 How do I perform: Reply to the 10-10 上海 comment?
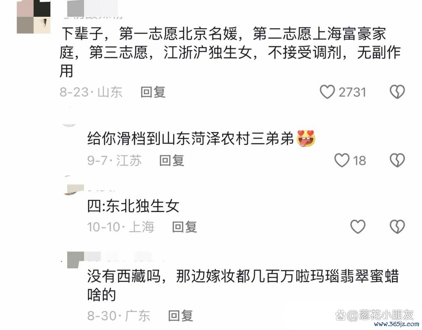(184, 227)
